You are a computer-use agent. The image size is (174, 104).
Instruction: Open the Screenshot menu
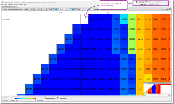(x=10, y=5)
